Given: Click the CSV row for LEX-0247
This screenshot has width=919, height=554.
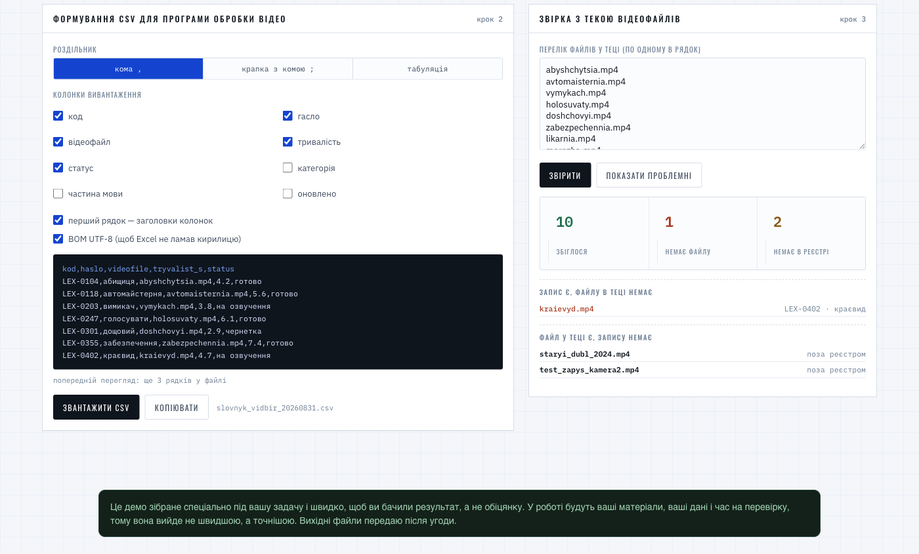Looking at the screenshot, I should [x=164, y=319].
